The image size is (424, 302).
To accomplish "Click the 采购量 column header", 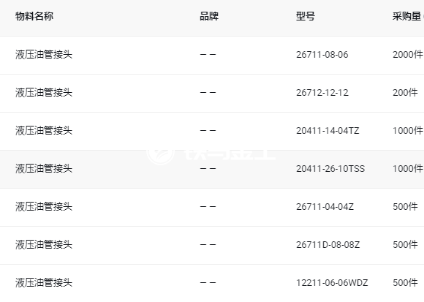I will pyautogui.click(x=406, y=16).
